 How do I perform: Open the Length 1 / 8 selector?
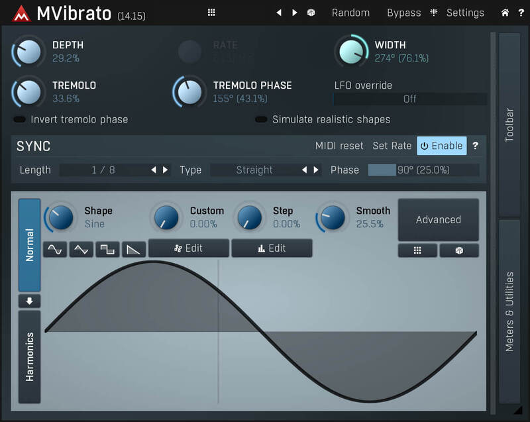pos(103,170)
